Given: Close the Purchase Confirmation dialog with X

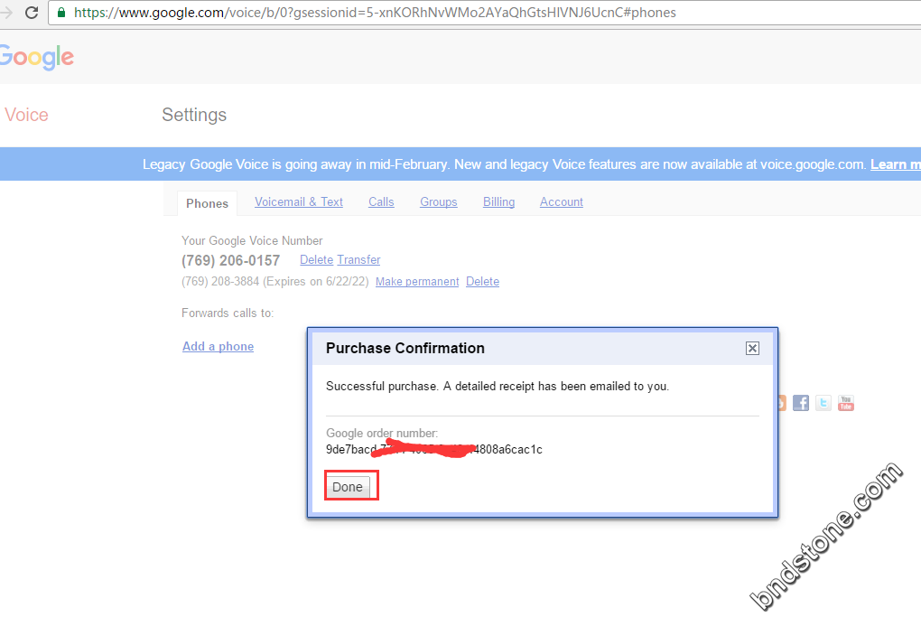Looking at the screenshot, I should coord(752,349).
